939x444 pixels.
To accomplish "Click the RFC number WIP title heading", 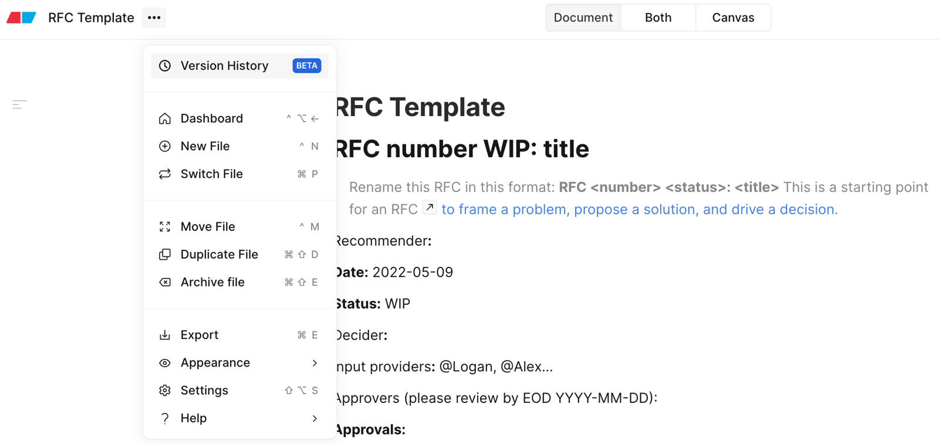I will pos(461,149).
